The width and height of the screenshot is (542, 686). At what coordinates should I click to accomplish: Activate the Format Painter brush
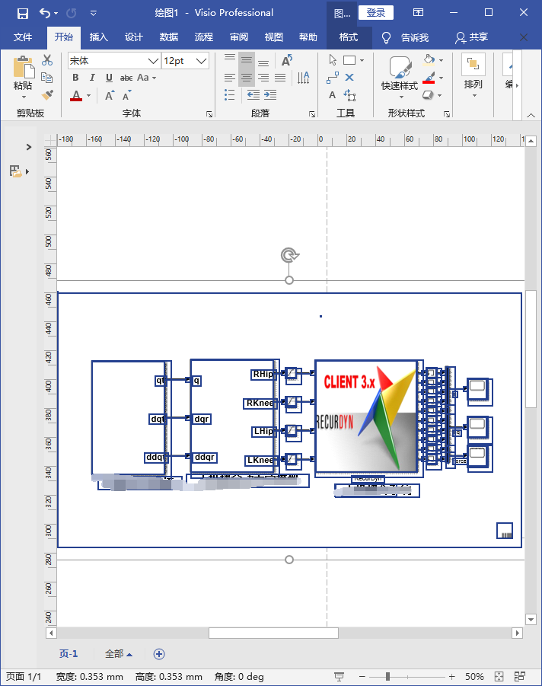coord(46,95)
